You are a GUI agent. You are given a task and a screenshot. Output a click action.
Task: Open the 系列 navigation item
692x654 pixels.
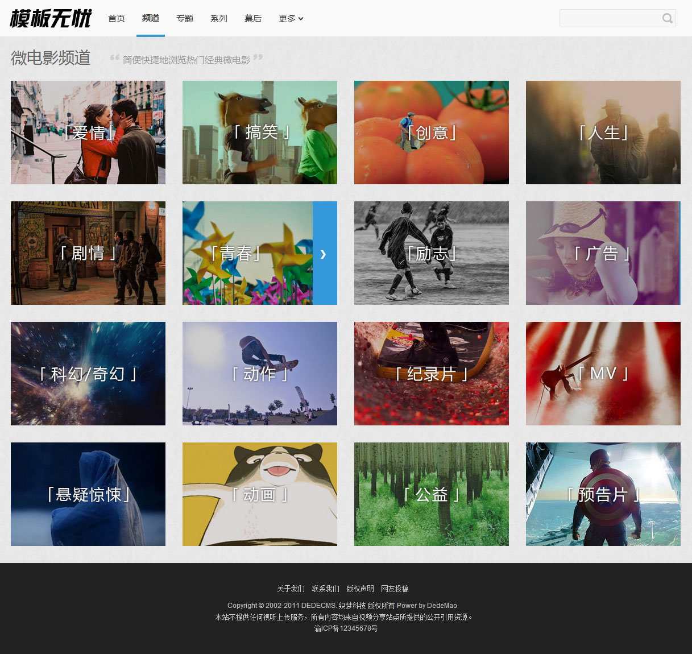click(x=219, y=19)
